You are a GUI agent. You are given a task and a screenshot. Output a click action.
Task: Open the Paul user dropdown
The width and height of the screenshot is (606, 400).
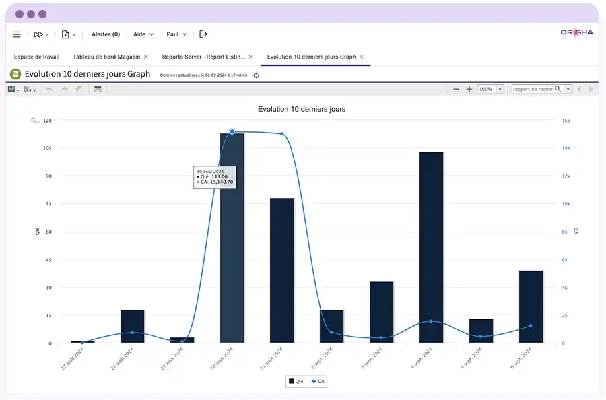click(x=176, y=34)
